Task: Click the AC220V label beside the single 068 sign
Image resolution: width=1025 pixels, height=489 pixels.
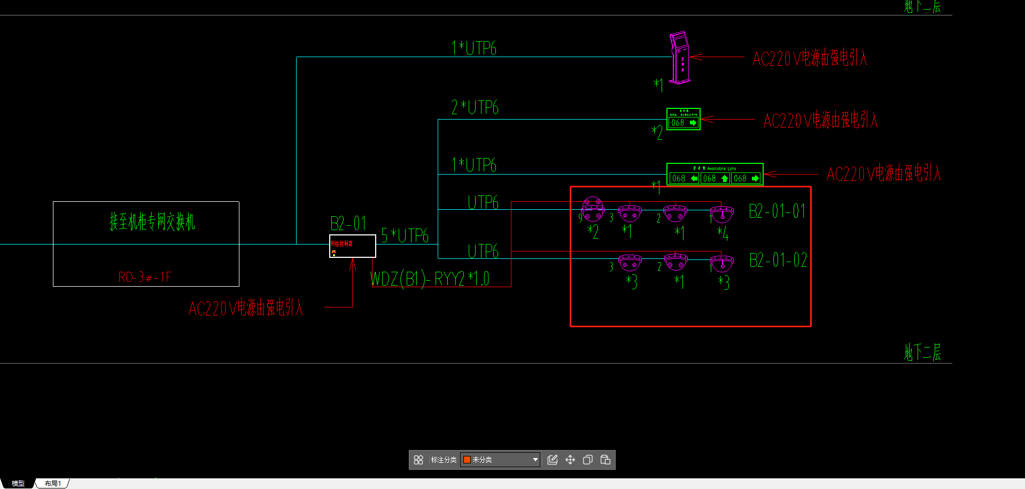Action: (x=821, y=120)
